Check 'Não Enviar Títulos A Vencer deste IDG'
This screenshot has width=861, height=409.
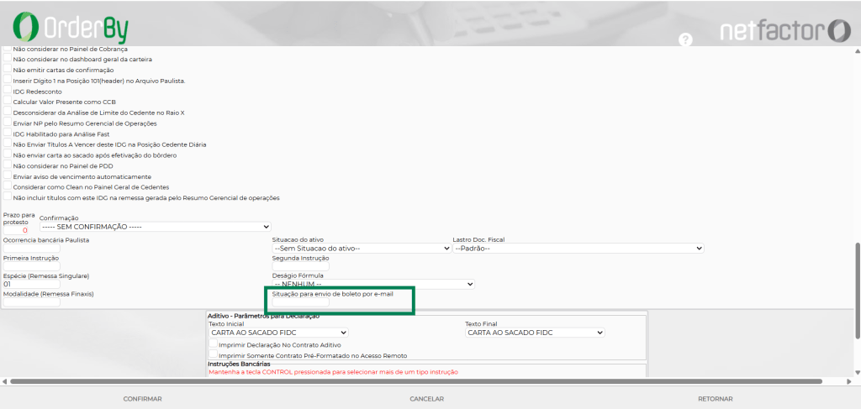[x=7, y=144]
